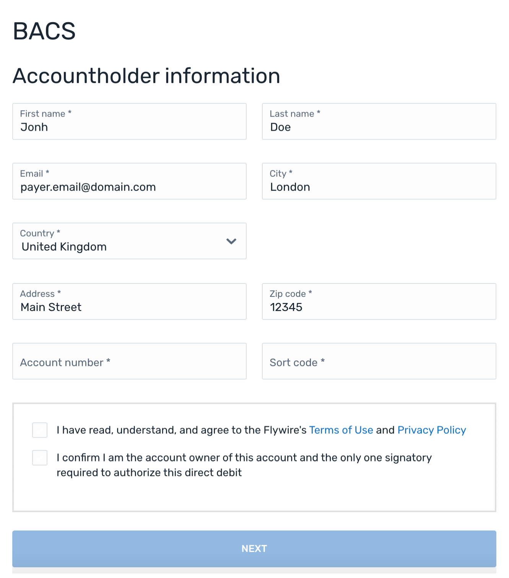This screenshot has width=509, height=578.
Task: Click into the Email field
Action: pos(129,181)
